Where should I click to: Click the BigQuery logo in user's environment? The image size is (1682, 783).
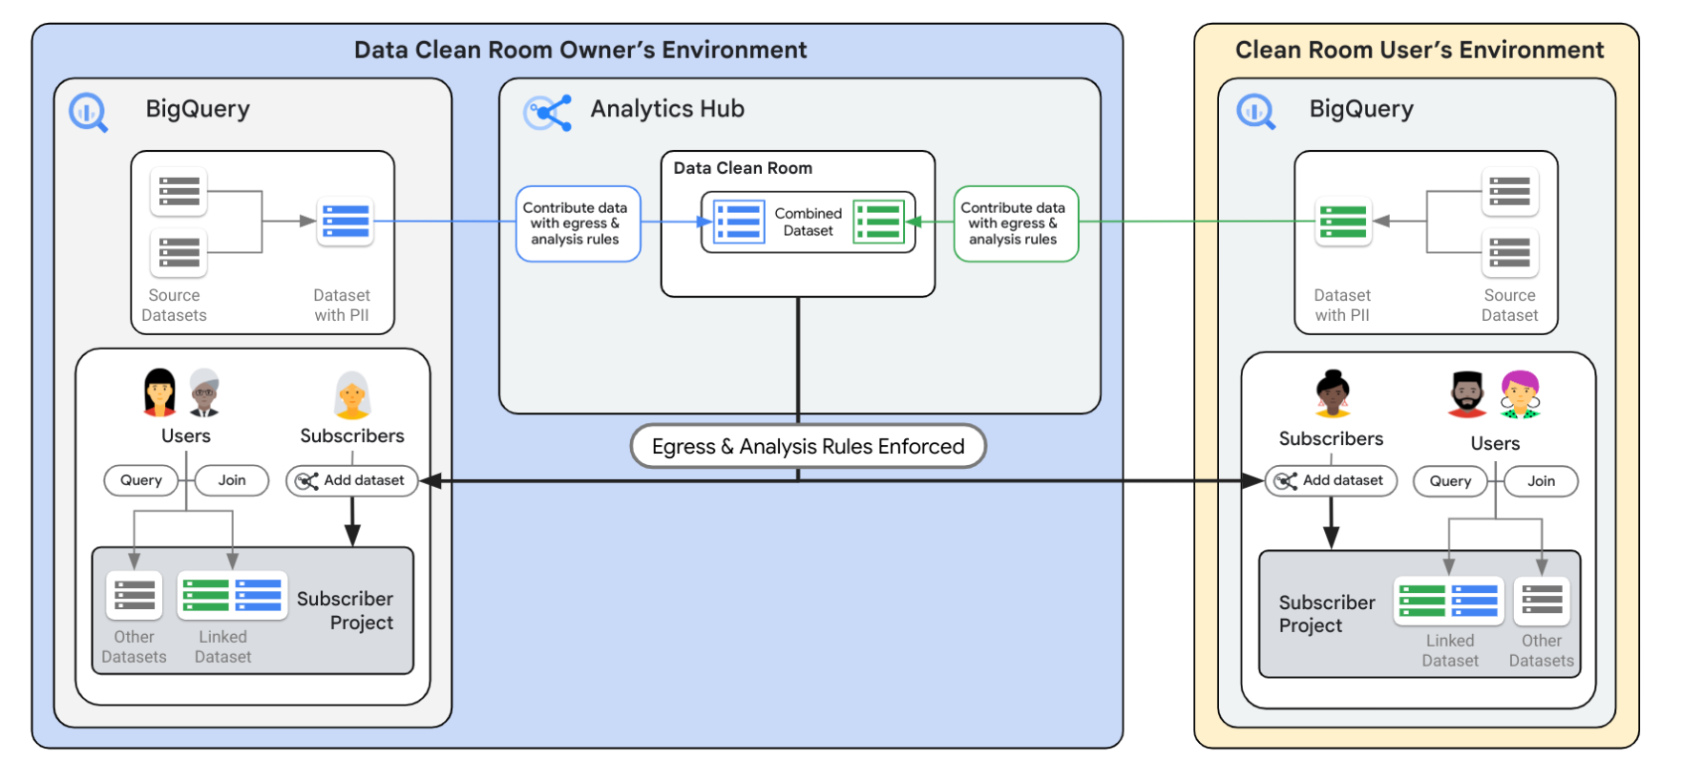[x=1255, y=112]
